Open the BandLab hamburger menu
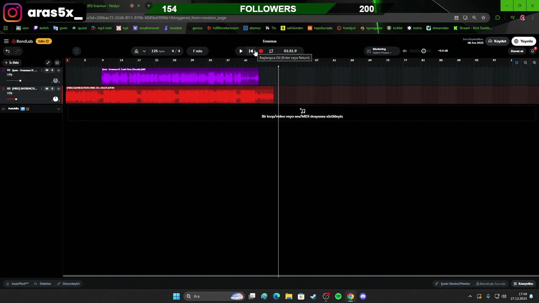The width and height of the screenshot is (539, 303). [6, 41]
